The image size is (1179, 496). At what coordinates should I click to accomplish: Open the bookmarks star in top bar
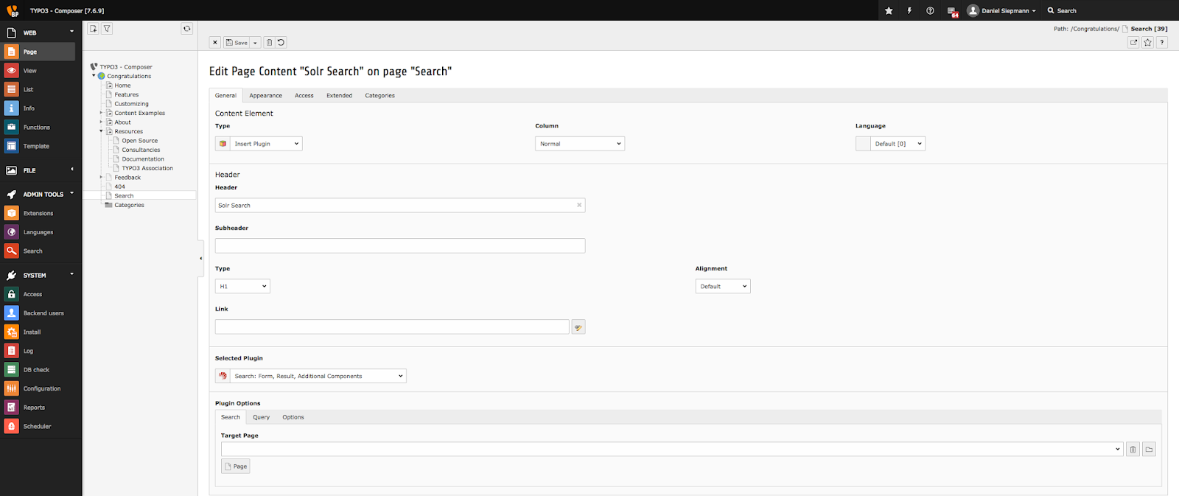(889, 10)
